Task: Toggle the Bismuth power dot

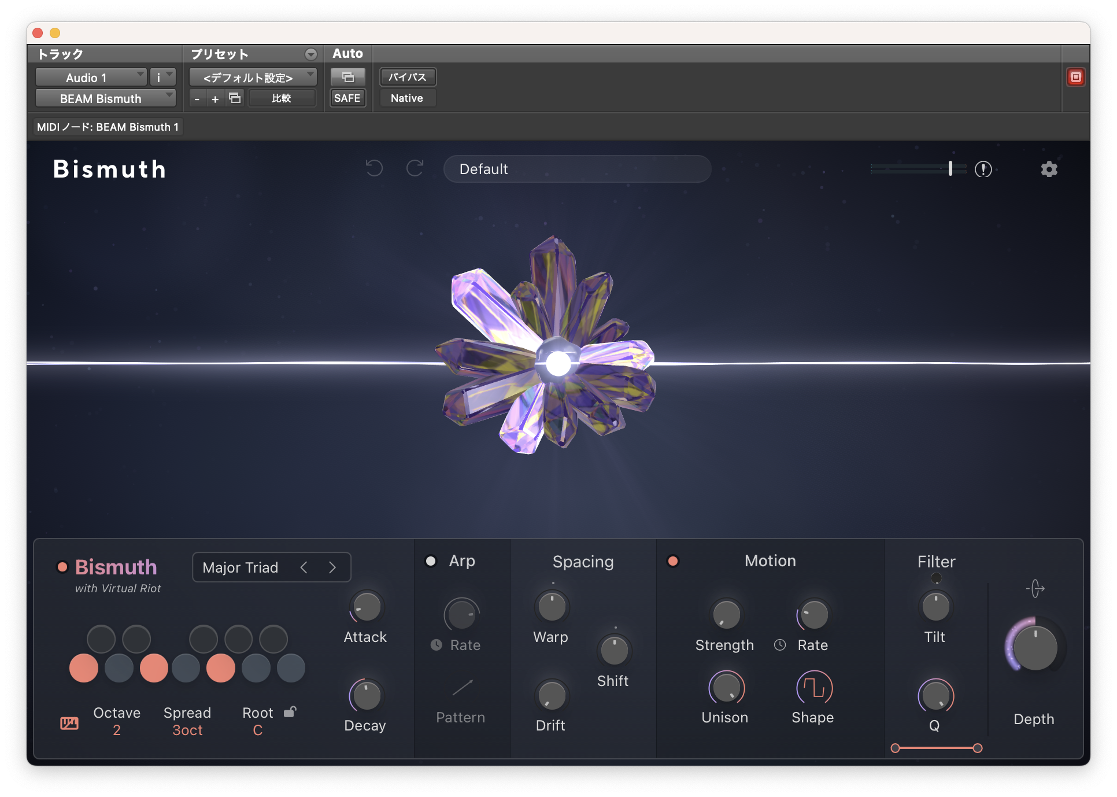Action: pyautogui.click(x=62, y=567)
